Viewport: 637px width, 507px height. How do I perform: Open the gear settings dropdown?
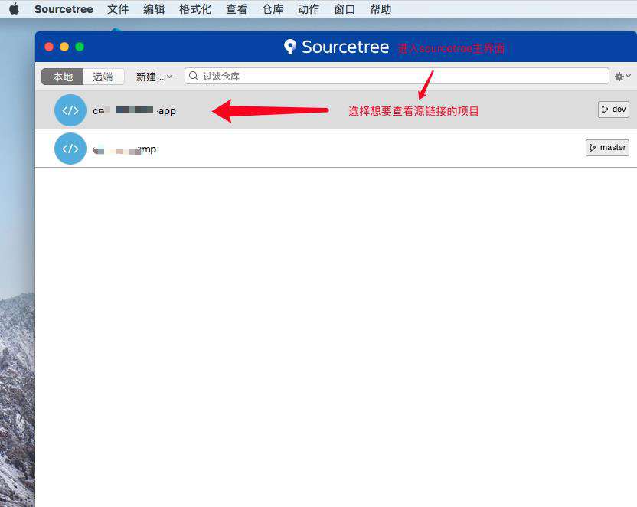(x=622, y=77)
